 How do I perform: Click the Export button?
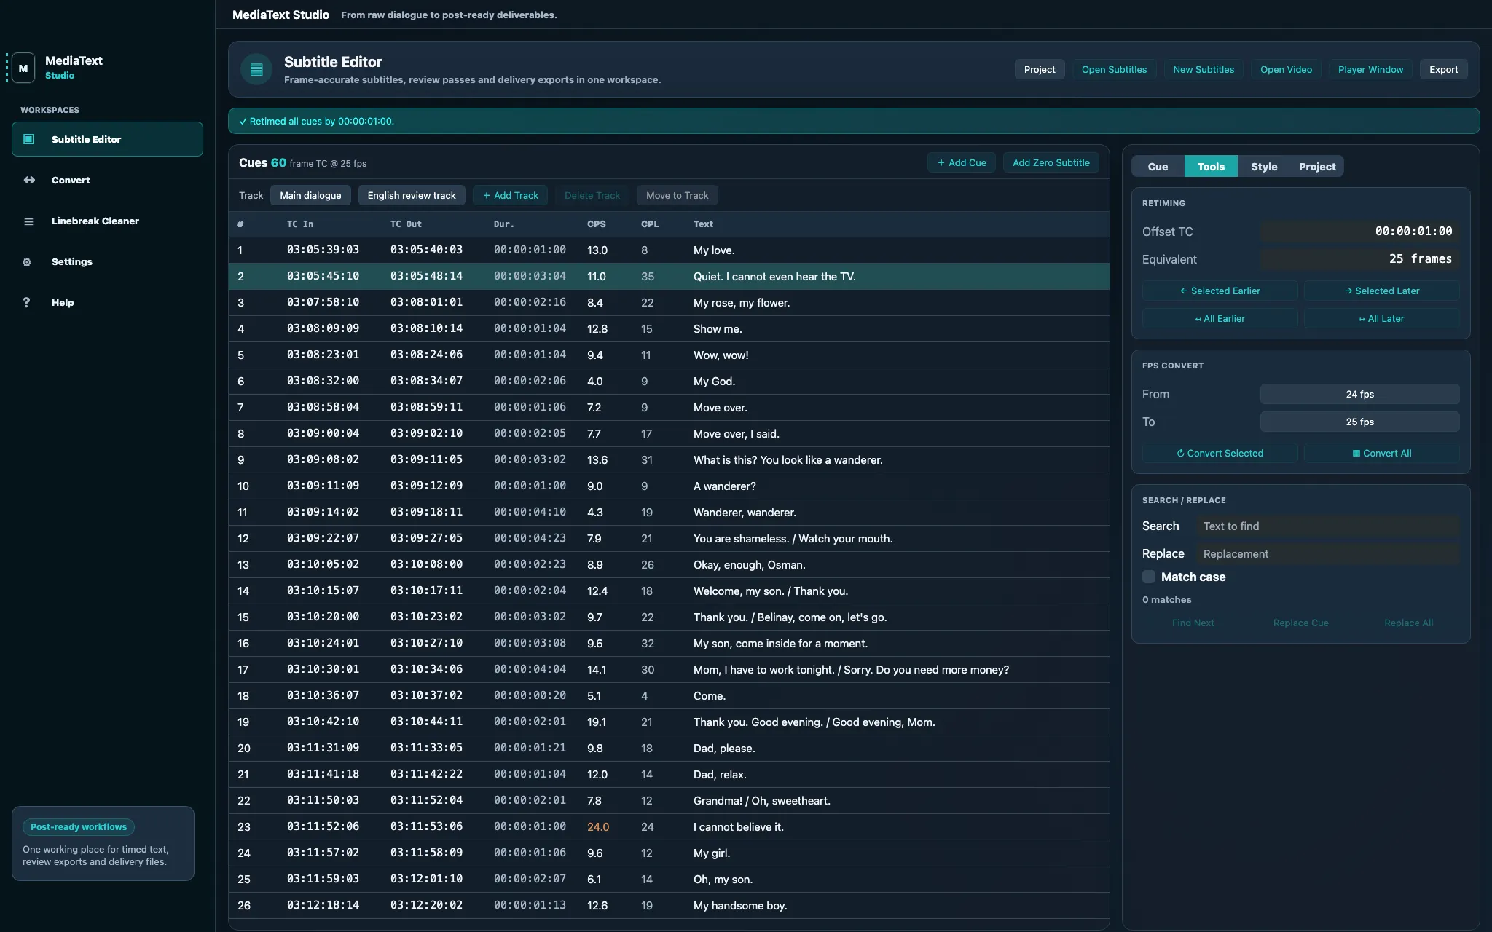click(1443, 69)
